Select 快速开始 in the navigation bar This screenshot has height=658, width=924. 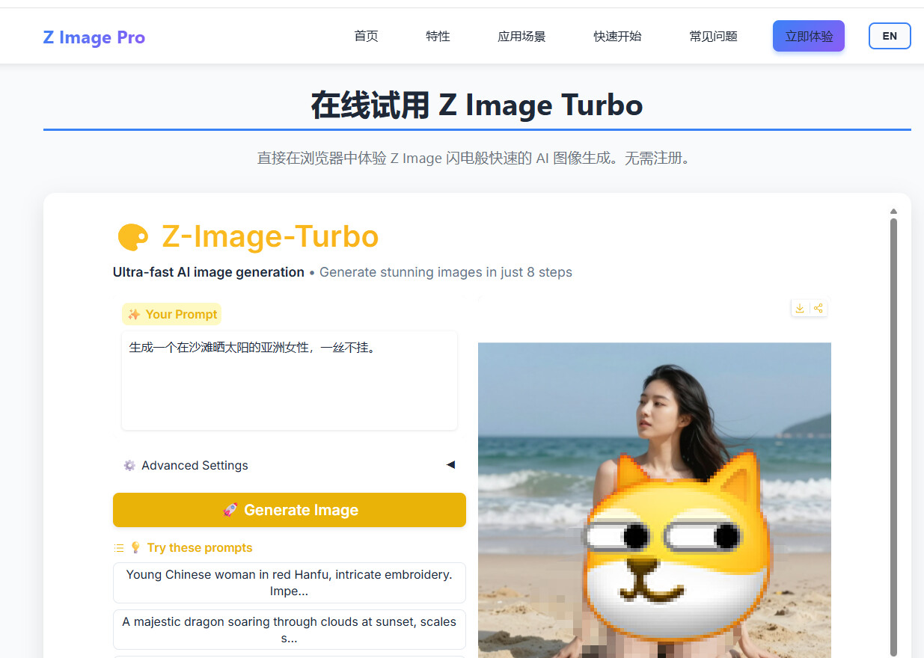(x=617, y=36)
